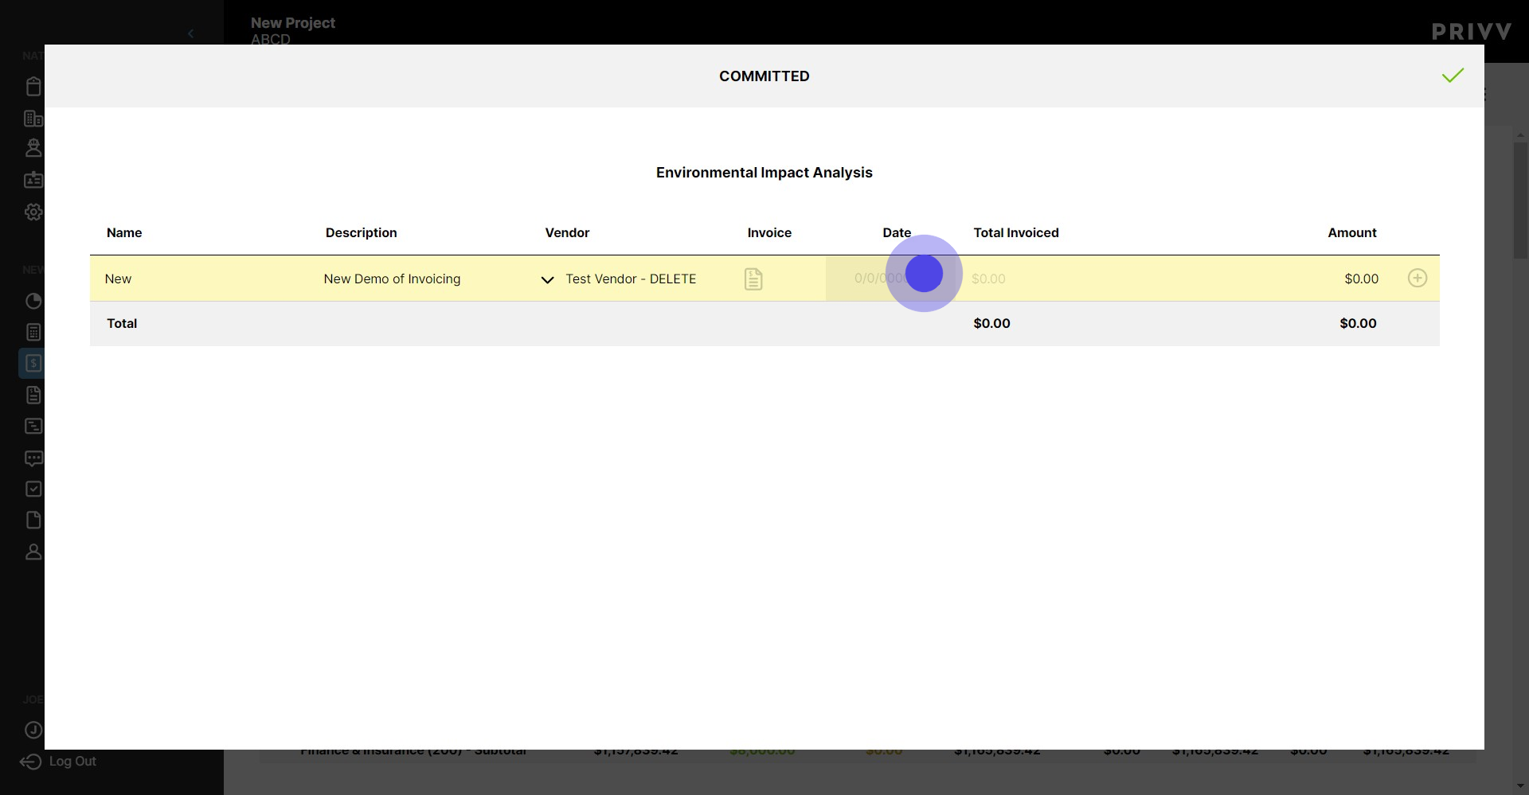Select the Name column header
The image size is (1529, 795).
coord(124,232)
